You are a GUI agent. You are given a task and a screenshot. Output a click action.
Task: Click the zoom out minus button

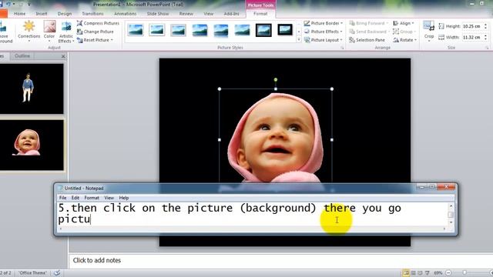(448, 273)
